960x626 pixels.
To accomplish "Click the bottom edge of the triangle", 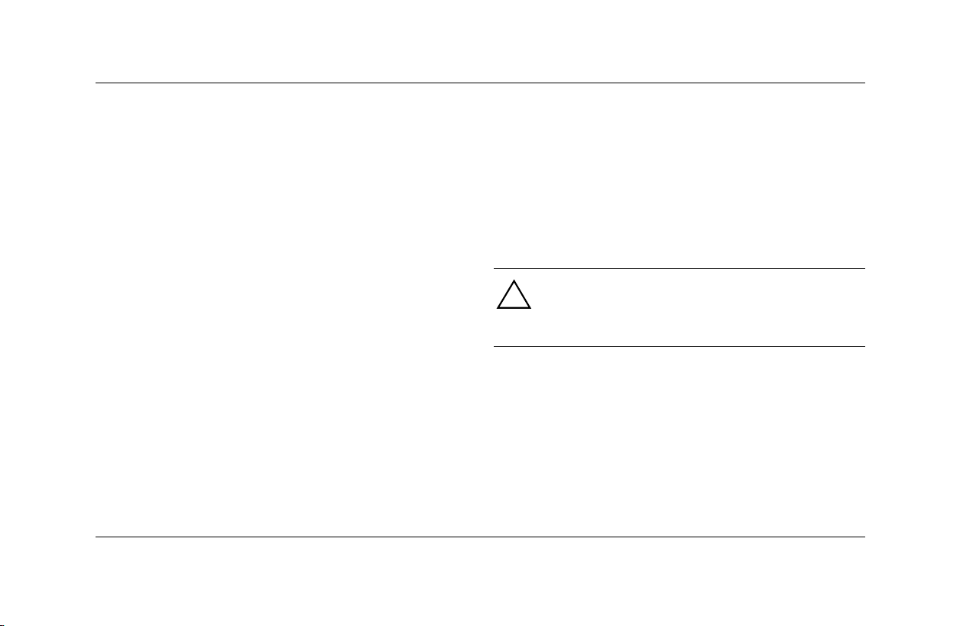I will (x=514, y=308).
